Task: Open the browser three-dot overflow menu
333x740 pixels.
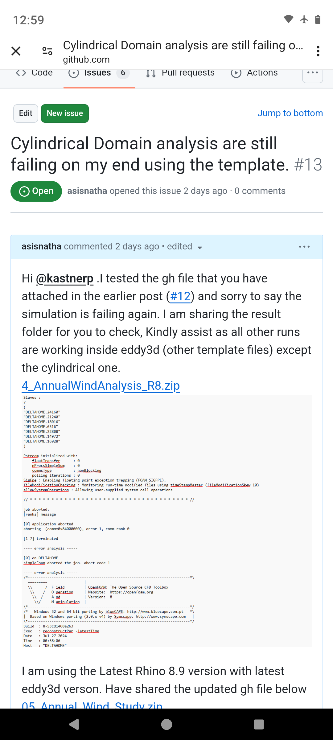Action: tap(318, 51)
